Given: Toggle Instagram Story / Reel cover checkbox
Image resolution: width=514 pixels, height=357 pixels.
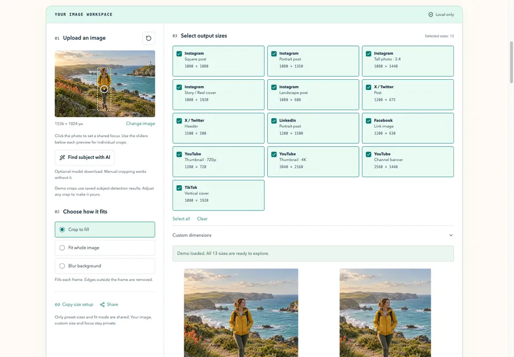Looking at the screenshot, I should click(179, 87).
